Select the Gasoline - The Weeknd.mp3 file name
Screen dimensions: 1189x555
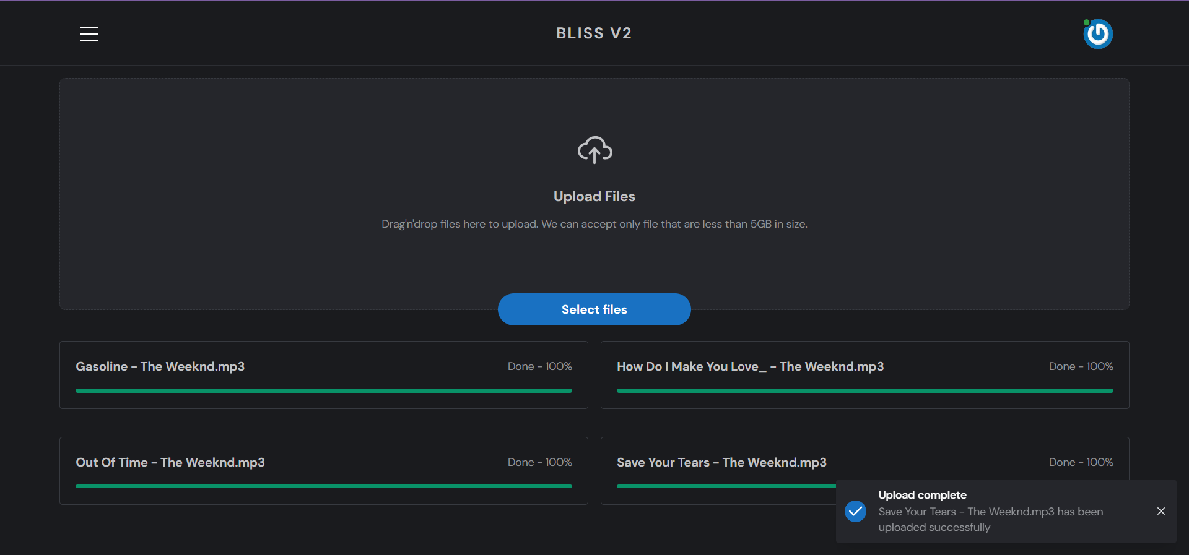pos(160,366)
